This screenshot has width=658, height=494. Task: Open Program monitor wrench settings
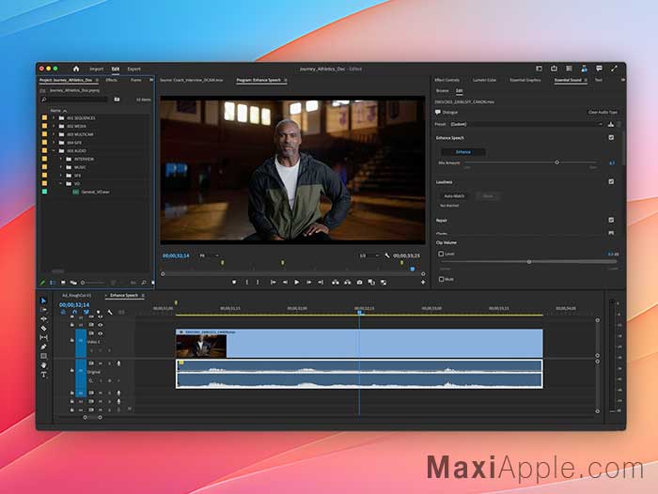click(387, 255)
